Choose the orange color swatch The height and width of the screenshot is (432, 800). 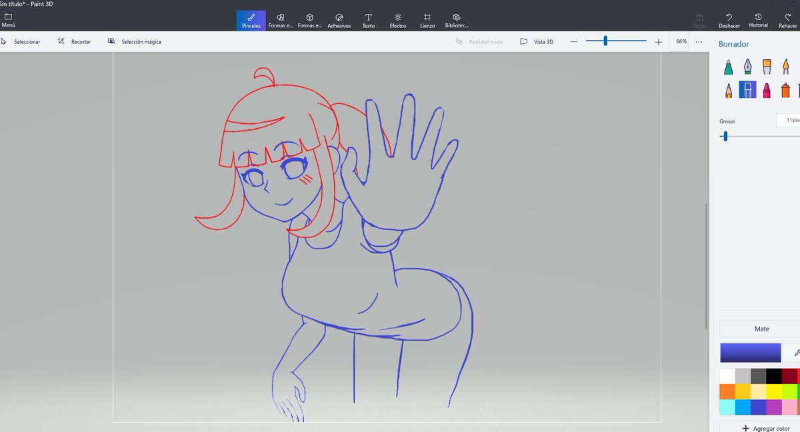[727, 391]
